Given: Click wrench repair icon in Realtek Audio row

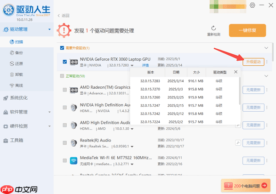Looking at the screenshot, I should point(238,143).
